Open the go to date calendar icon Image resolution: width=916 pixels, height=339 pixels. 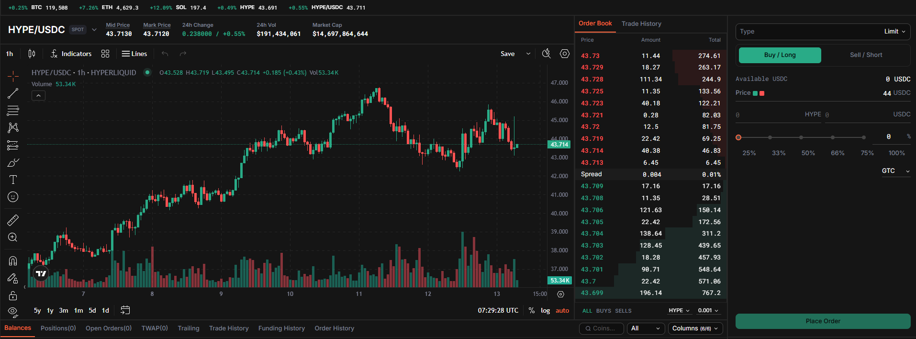(125, 310)
